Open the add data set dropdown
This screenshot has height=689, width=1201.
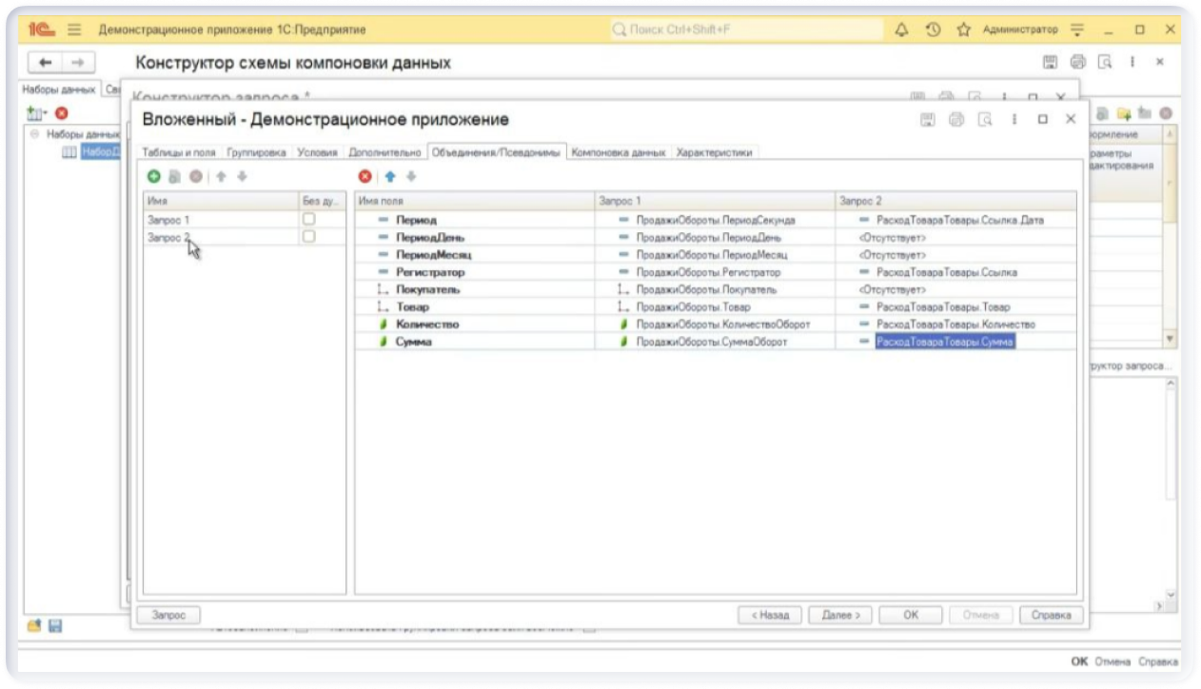(37, 113)
